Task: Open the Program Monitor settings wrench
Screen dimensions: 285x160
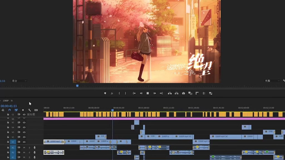Action: pyautogui.click(x=284, y=81)
